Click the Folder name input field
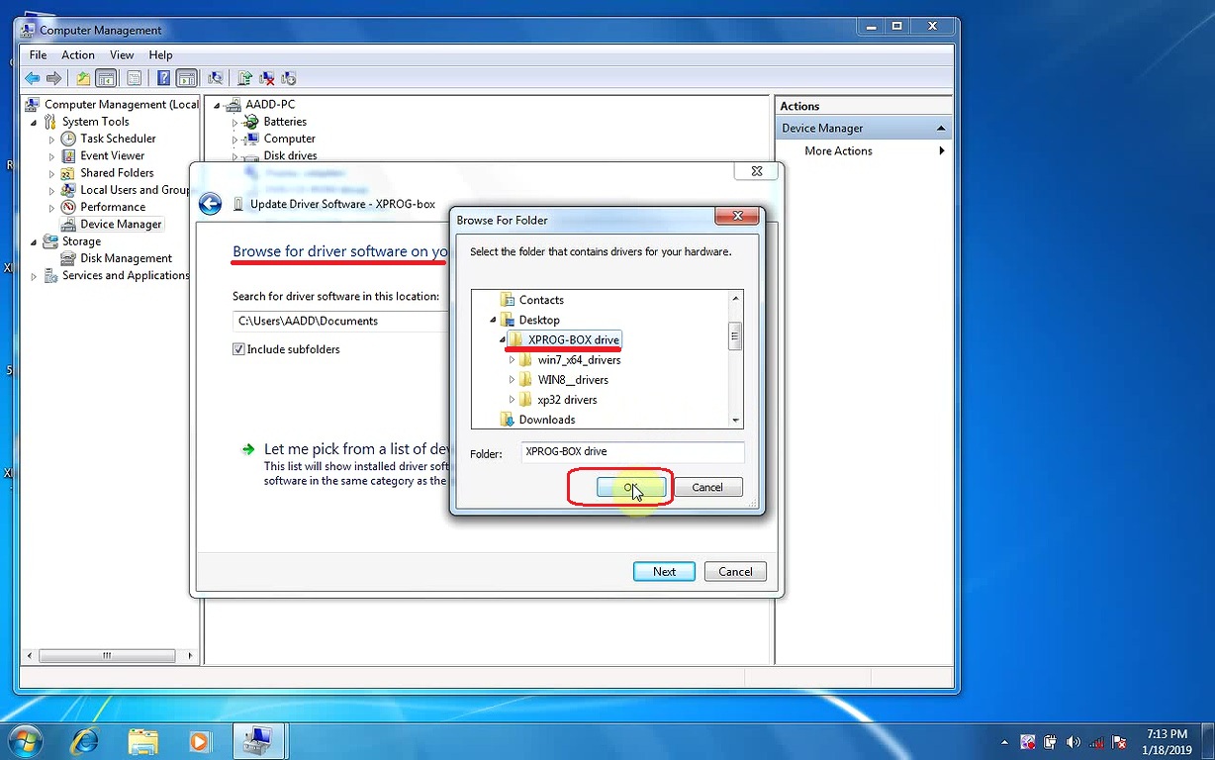Image resolution: width=1215 pixels, height=760 pixels. point(632,452)
